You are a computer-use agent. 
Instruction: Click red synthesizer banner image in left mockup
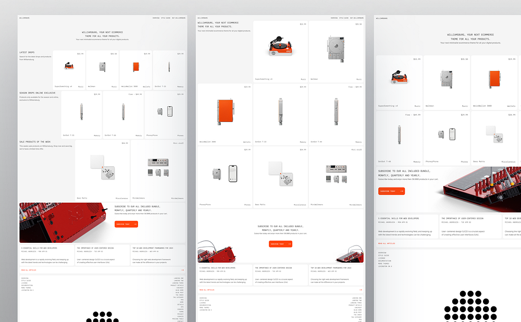[x=63, y=222]
